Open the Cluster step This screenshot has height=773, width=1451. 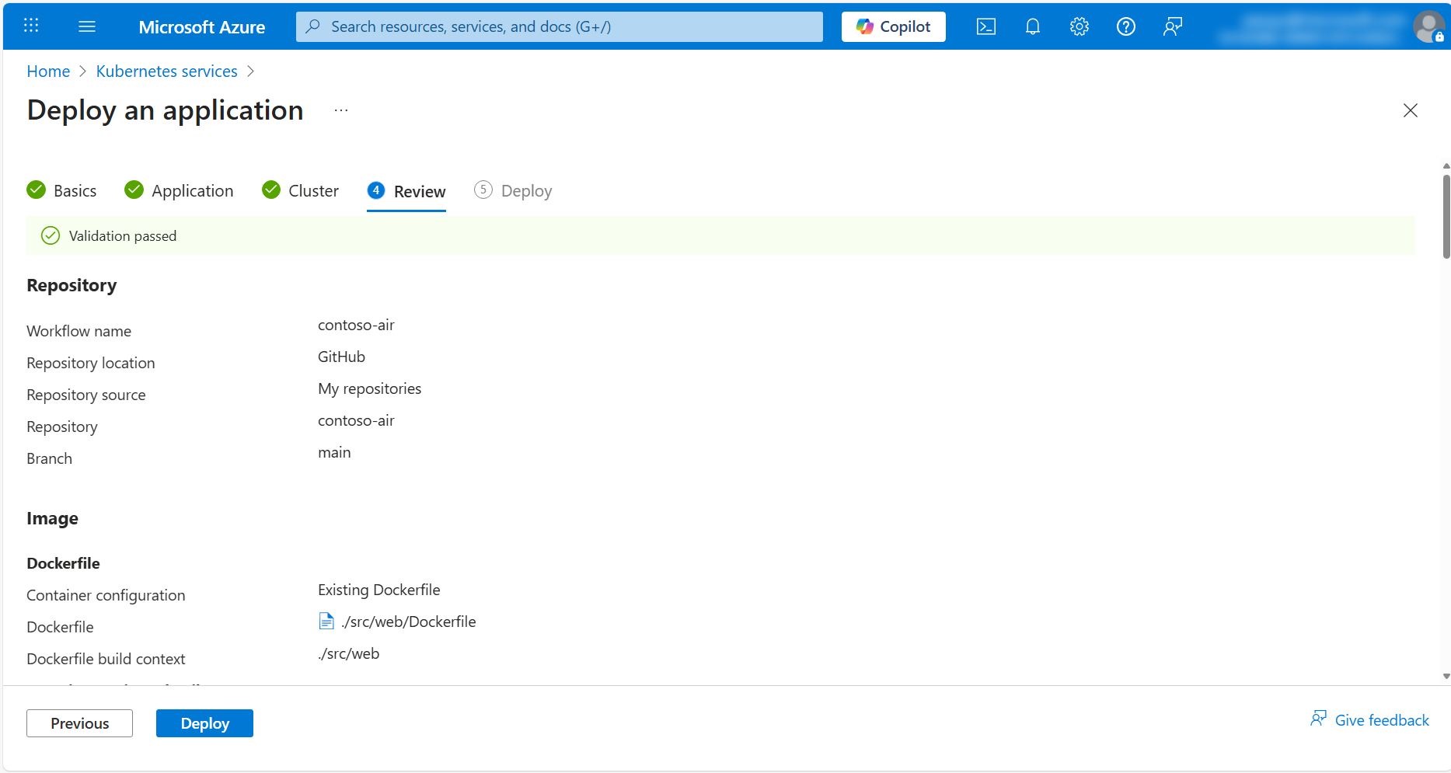coord(314,190)
